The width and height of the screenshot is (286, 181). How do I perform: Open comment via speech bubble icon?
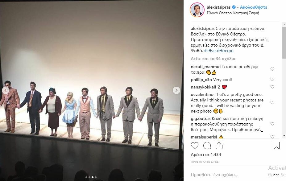coord(207,146)
